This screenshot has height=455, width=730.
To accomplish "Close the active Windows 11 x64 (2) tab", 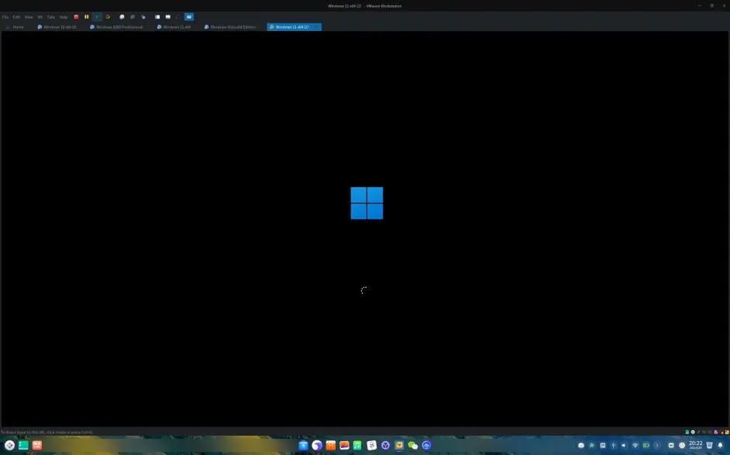I will [317, 27].
